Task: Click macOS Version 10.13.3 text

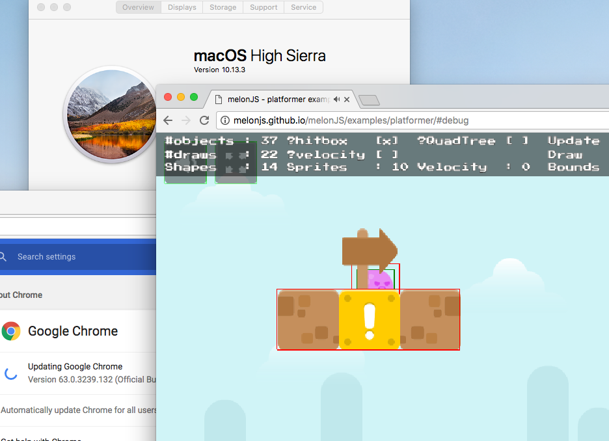Action: 219,70
